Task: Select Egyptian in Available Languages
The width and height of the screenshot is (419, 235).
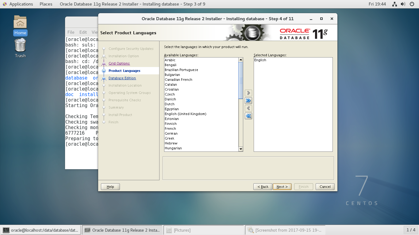Action: coord(201,109)
